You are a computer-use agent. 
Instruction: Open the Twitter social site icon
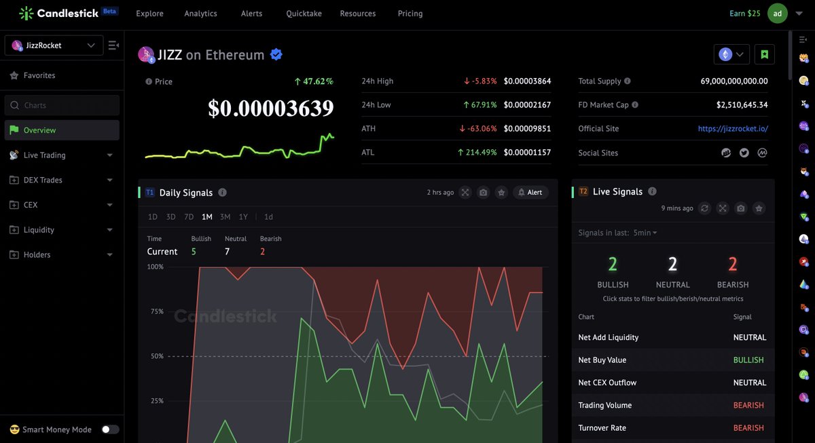[744, 153]
